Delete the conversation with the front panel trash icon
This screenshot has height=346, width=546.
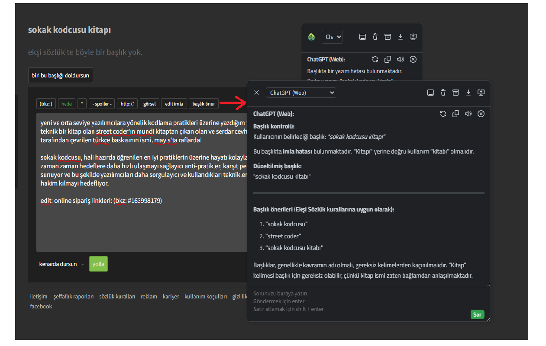click(x=443, y=93)
